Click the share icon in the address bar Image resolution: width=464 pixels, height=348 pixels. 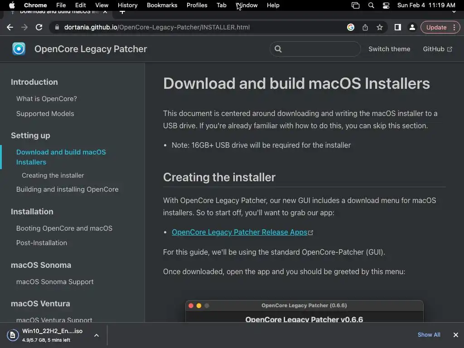(365, 27)
